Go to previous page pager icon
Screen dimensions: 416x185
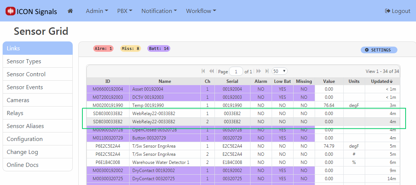[212, 71]
